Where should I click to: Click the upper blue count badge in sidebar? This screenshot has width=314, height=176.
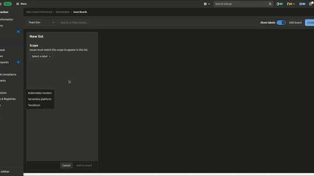point(18,31)
